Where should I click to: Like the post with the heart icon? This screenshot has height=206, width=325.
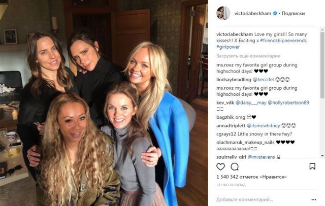click(x=220, y=166)
